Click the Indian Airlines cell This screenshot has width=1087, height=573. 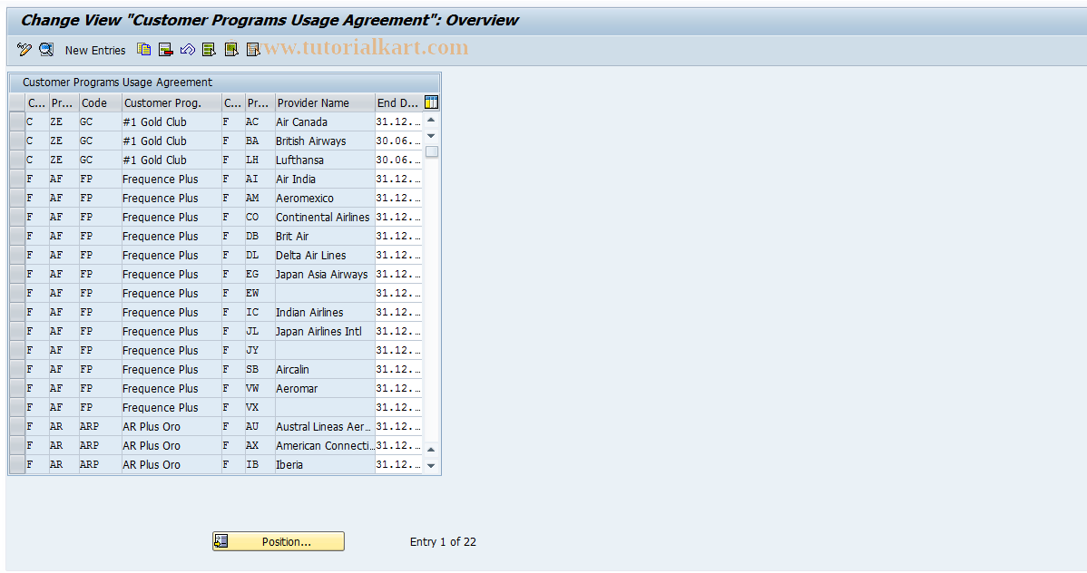pos(325,312)
